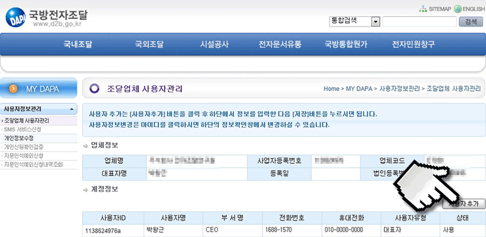
Task: Open the 국외조달 menu
Action: (149, 44)
